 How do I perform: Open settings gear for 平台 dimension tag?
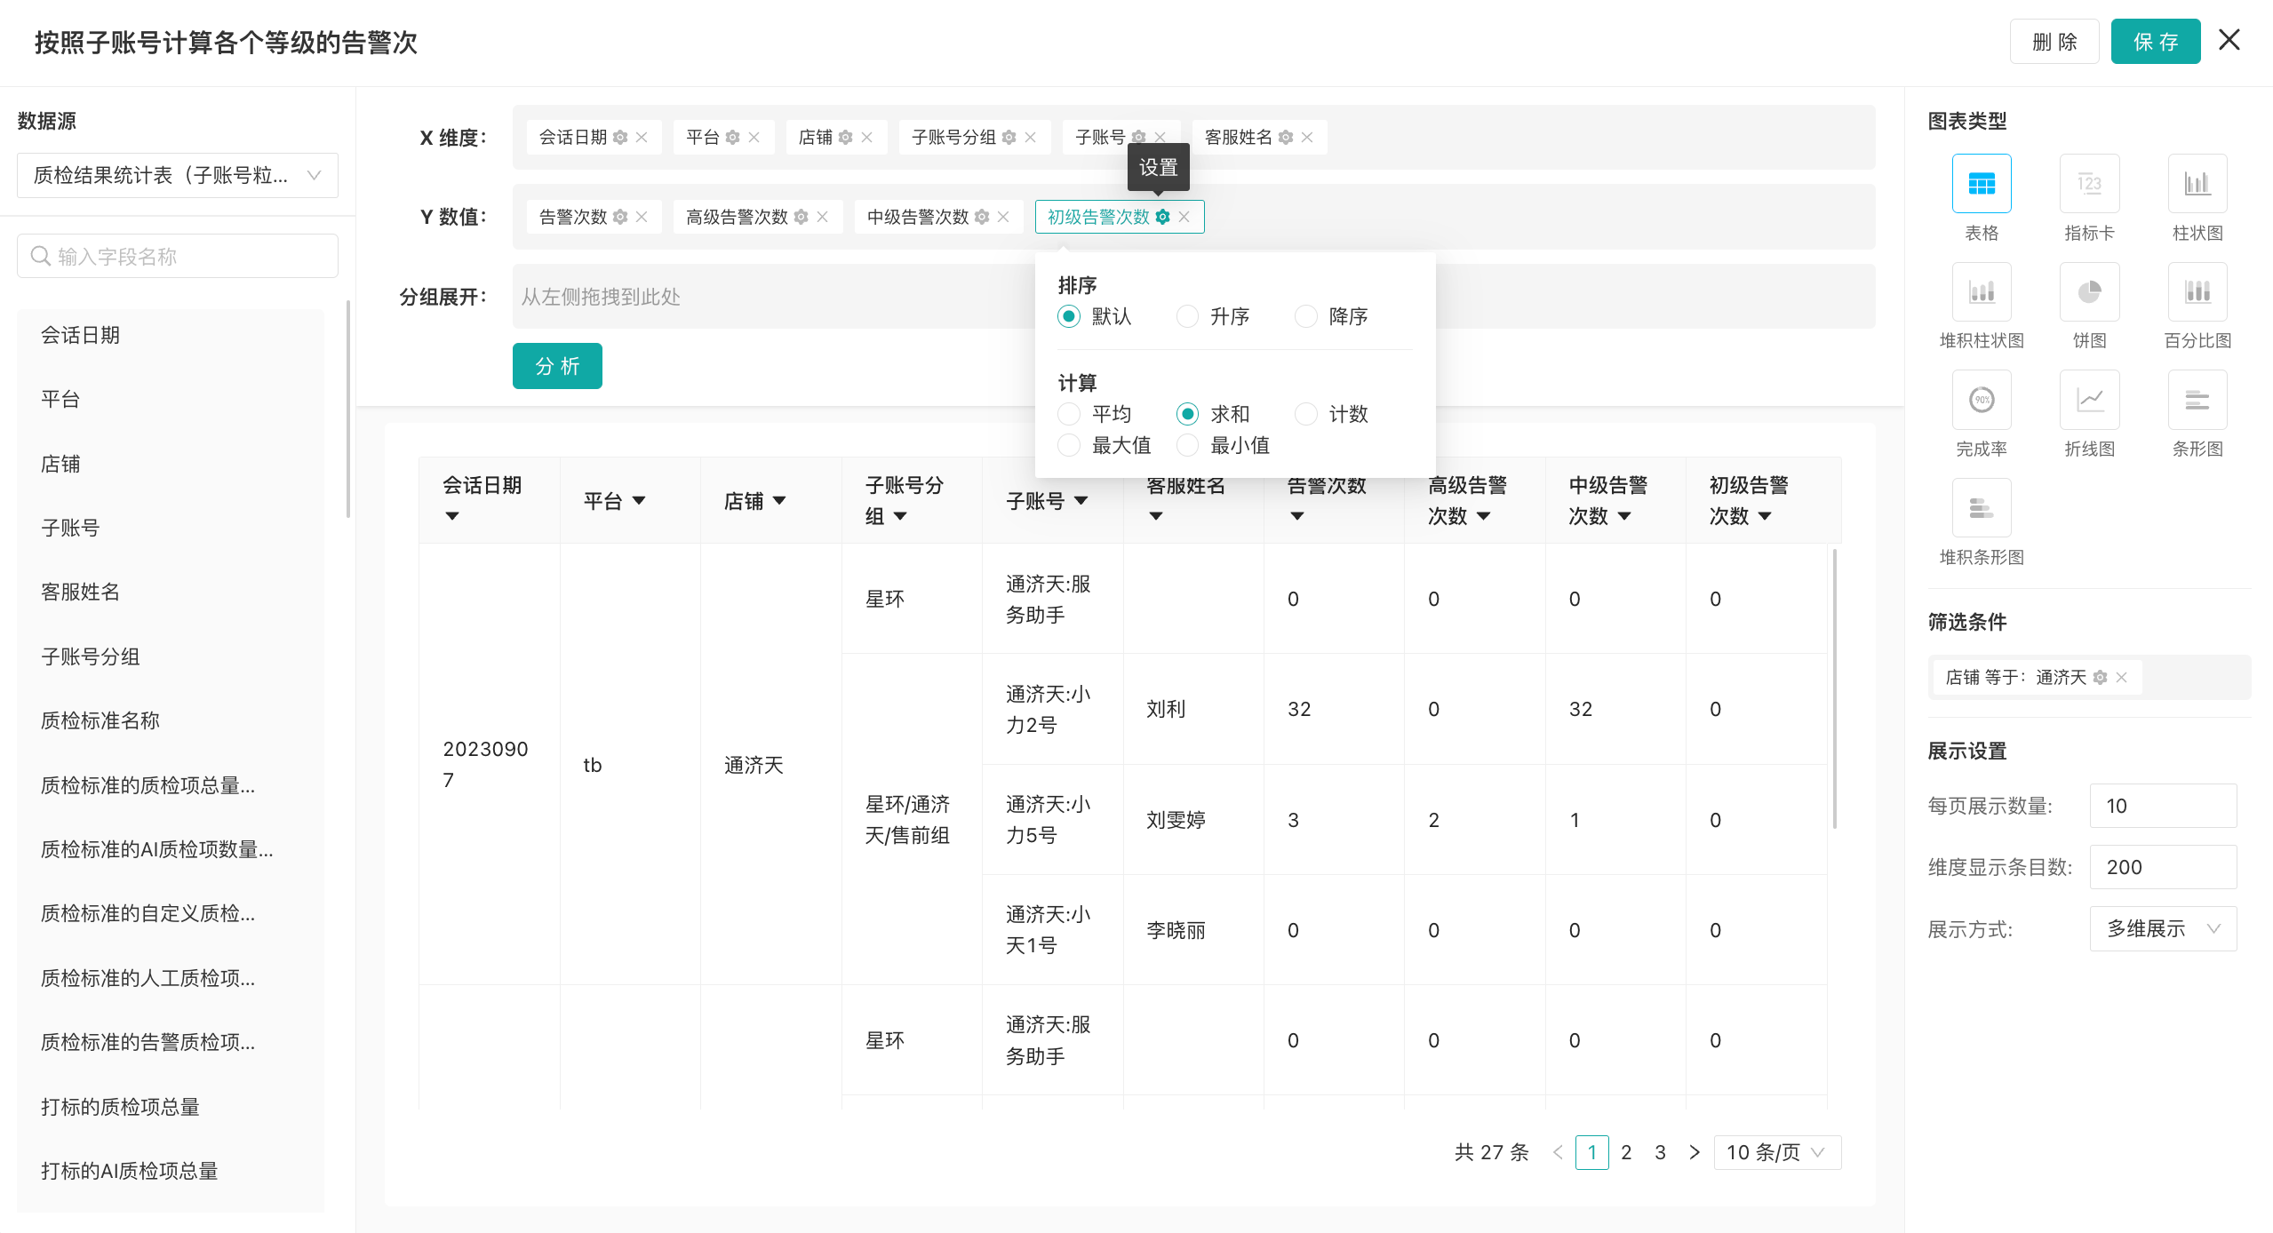click(732, 138)
